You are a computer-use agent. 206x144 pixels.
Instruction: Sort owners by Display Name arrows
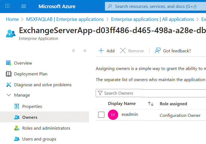(150, 104)
